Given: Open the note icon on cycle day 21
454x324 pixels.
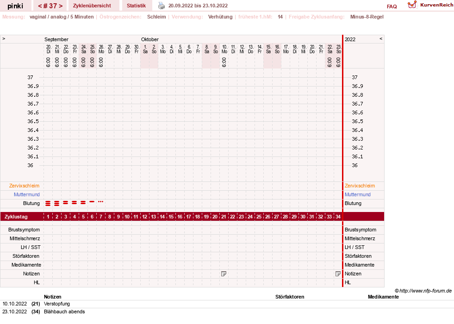Looking at the screenshot, I should [224, 274].
